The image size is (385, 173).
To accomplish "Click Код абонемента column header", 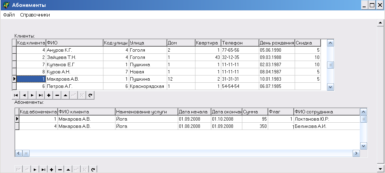I will [x=38, y=112].
